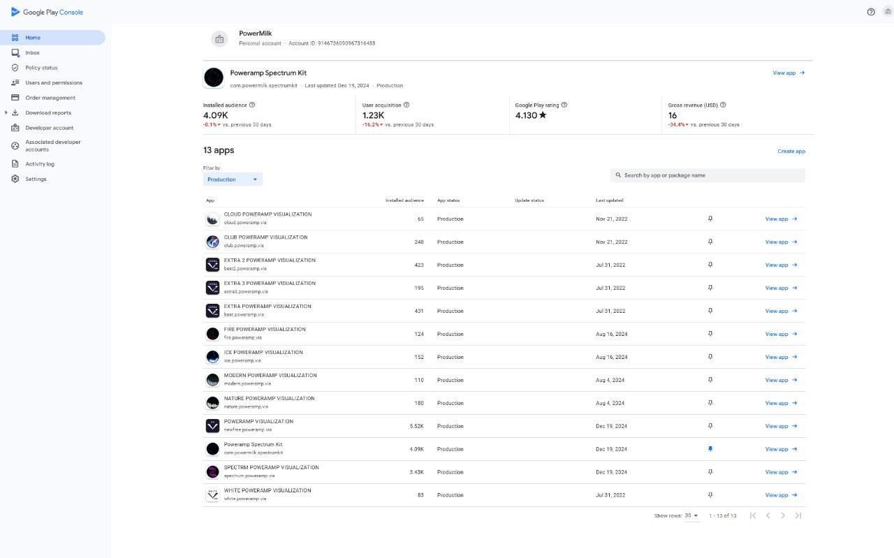
Task: Click the search by app name field
Action: point(707,175)
